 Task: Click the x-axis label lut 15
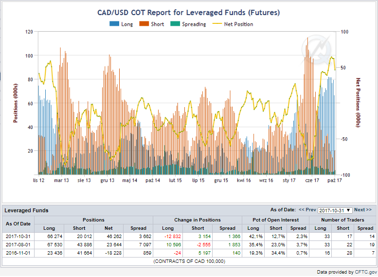pos(175,180)
